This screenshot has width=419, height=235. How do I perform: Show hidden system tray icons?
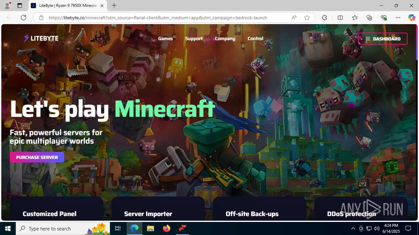click(x=353, y=228)
